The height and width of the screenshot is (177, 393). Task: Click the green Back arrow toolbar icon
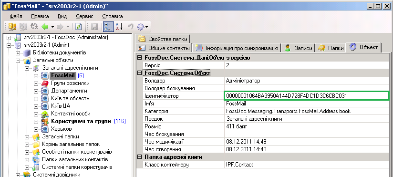45,26
